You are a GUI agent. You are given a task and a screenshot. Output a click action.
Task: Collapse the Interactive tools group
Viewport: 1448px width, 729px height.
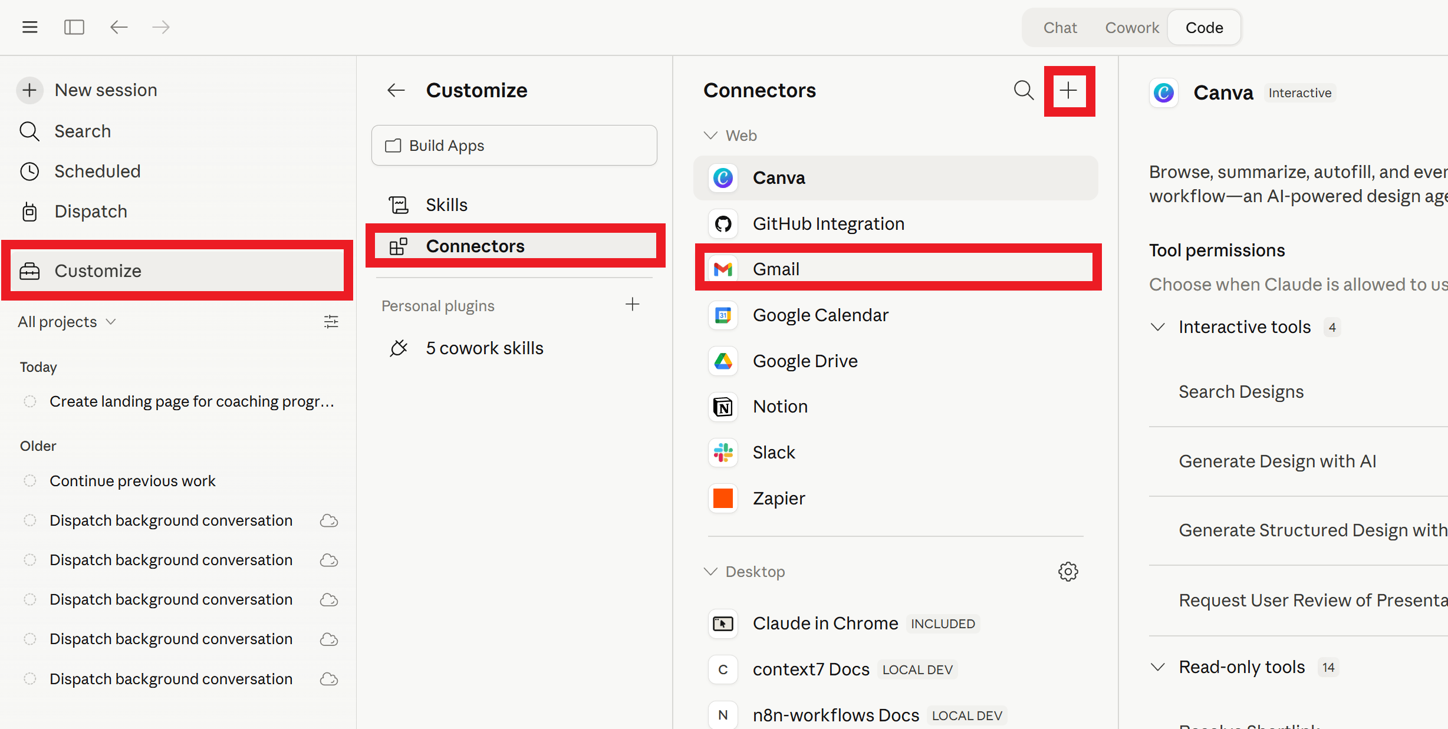coord(1158,327)
